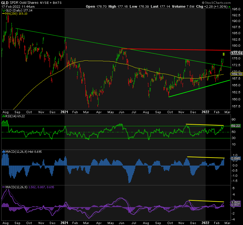Click the yellow line icon beside MA(200) legend

4,14
